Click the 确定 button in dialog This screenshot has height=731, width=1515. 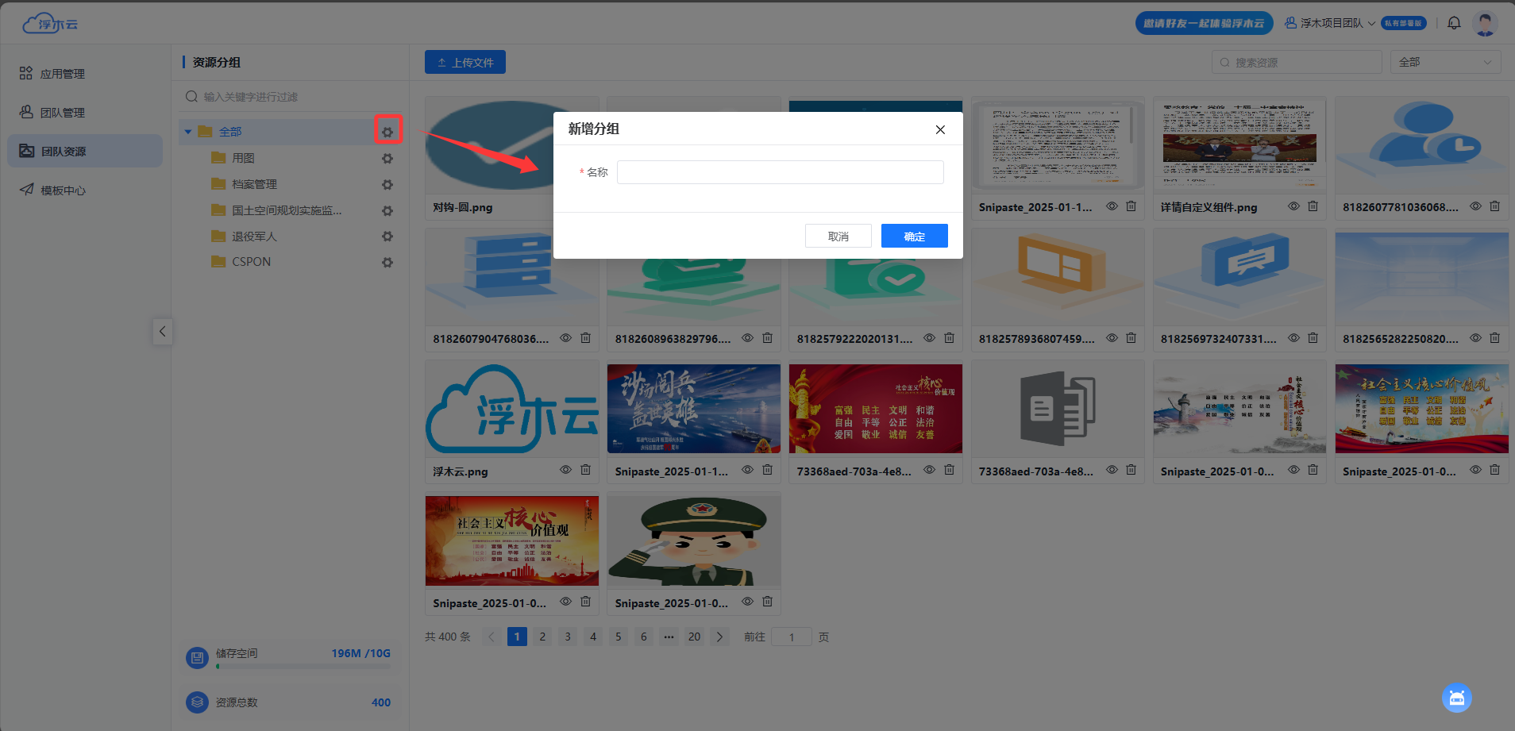[914, 236]
